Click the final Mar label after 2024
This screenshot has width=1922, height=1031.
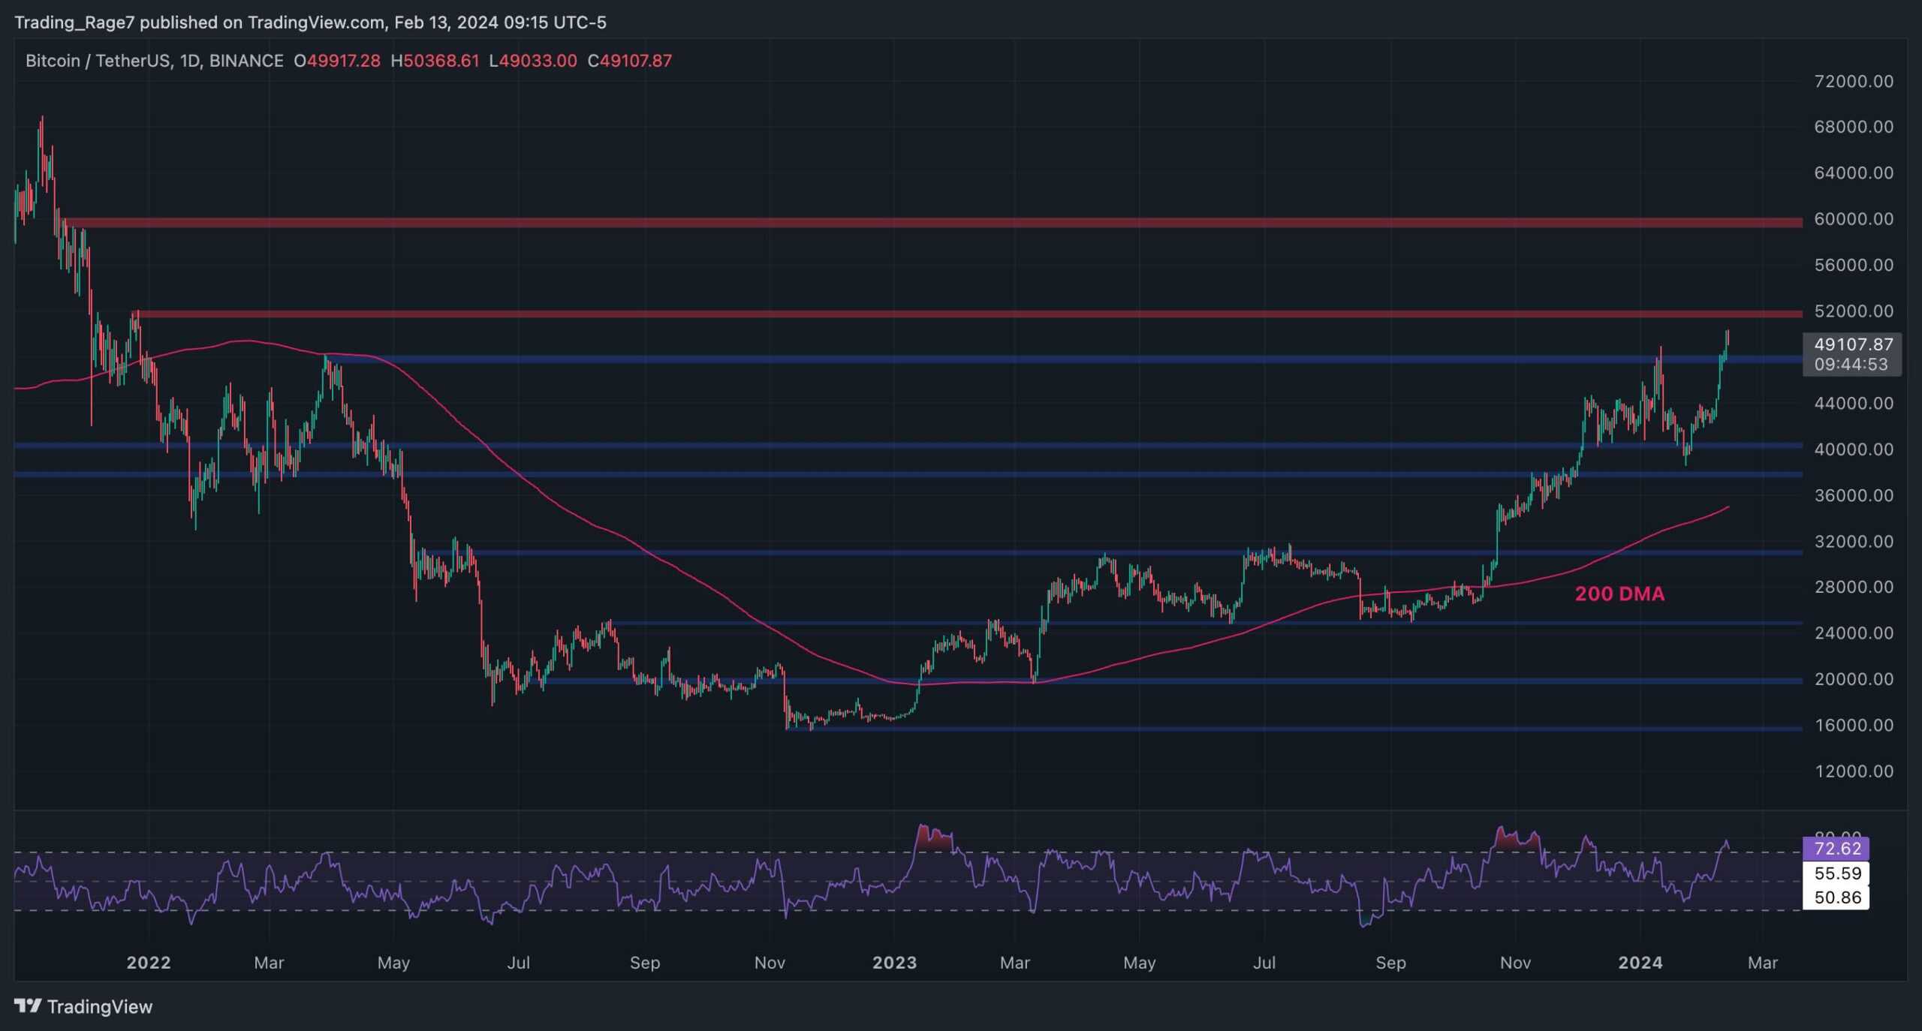point(1763,962)
